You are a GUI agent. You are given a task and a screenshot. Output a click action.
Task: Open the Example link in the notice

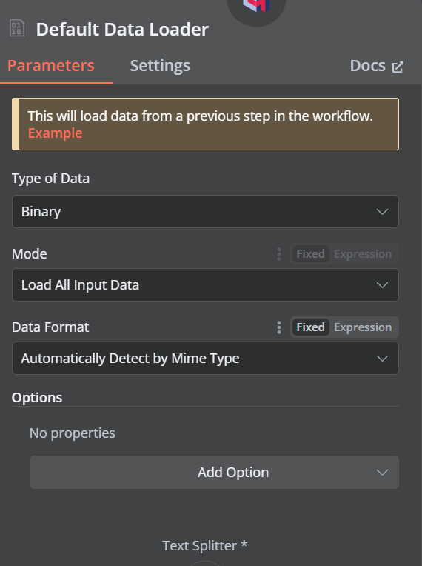56,133
